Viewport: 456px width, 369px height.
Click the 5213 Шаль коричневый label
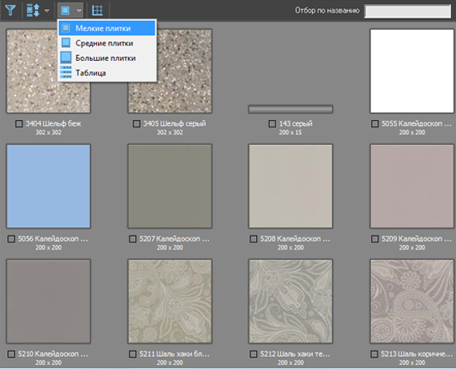[x=417, y=354]
